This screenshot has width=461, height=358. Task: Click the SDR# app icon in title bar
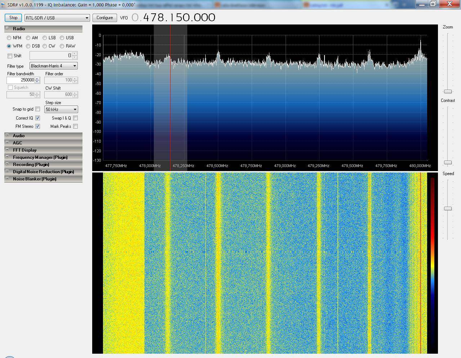coord(3,5)
